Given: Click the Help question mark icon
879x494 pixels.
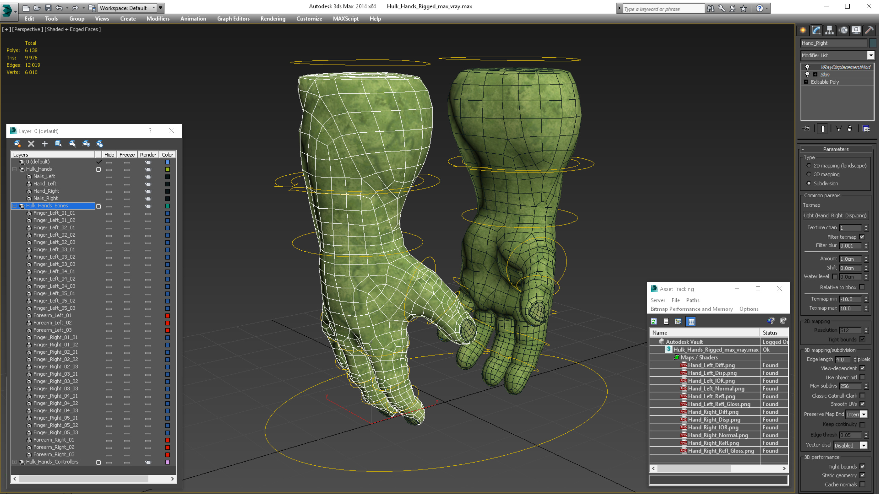Looking at the screenshot, I should click(759, 9).
